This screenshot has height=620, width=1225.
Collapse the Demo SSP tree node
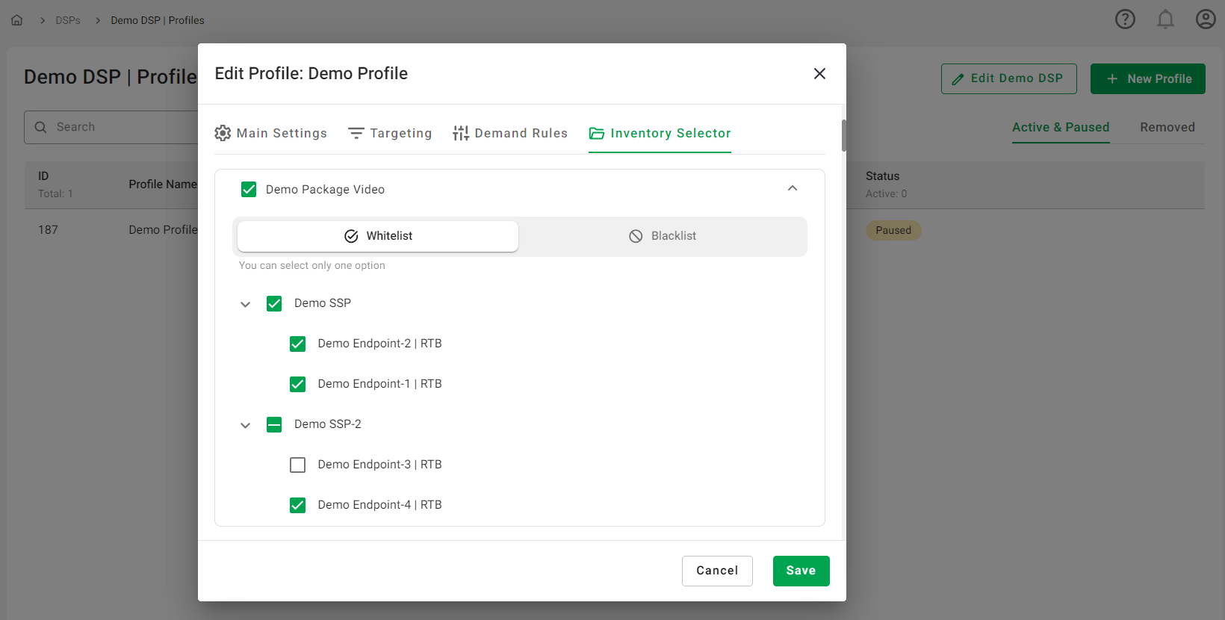pyautogui.click(x=245, y=304)
